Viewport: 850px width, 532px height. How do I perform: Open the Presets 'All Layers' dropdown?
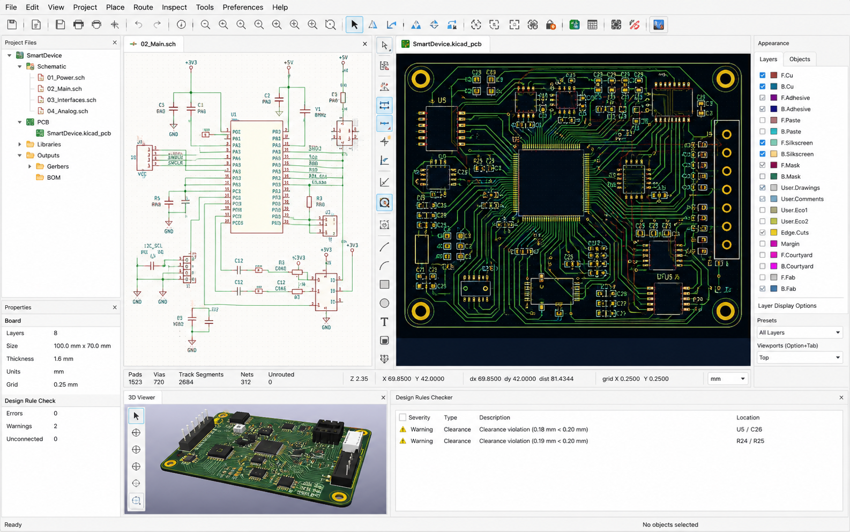coord(799,332)
